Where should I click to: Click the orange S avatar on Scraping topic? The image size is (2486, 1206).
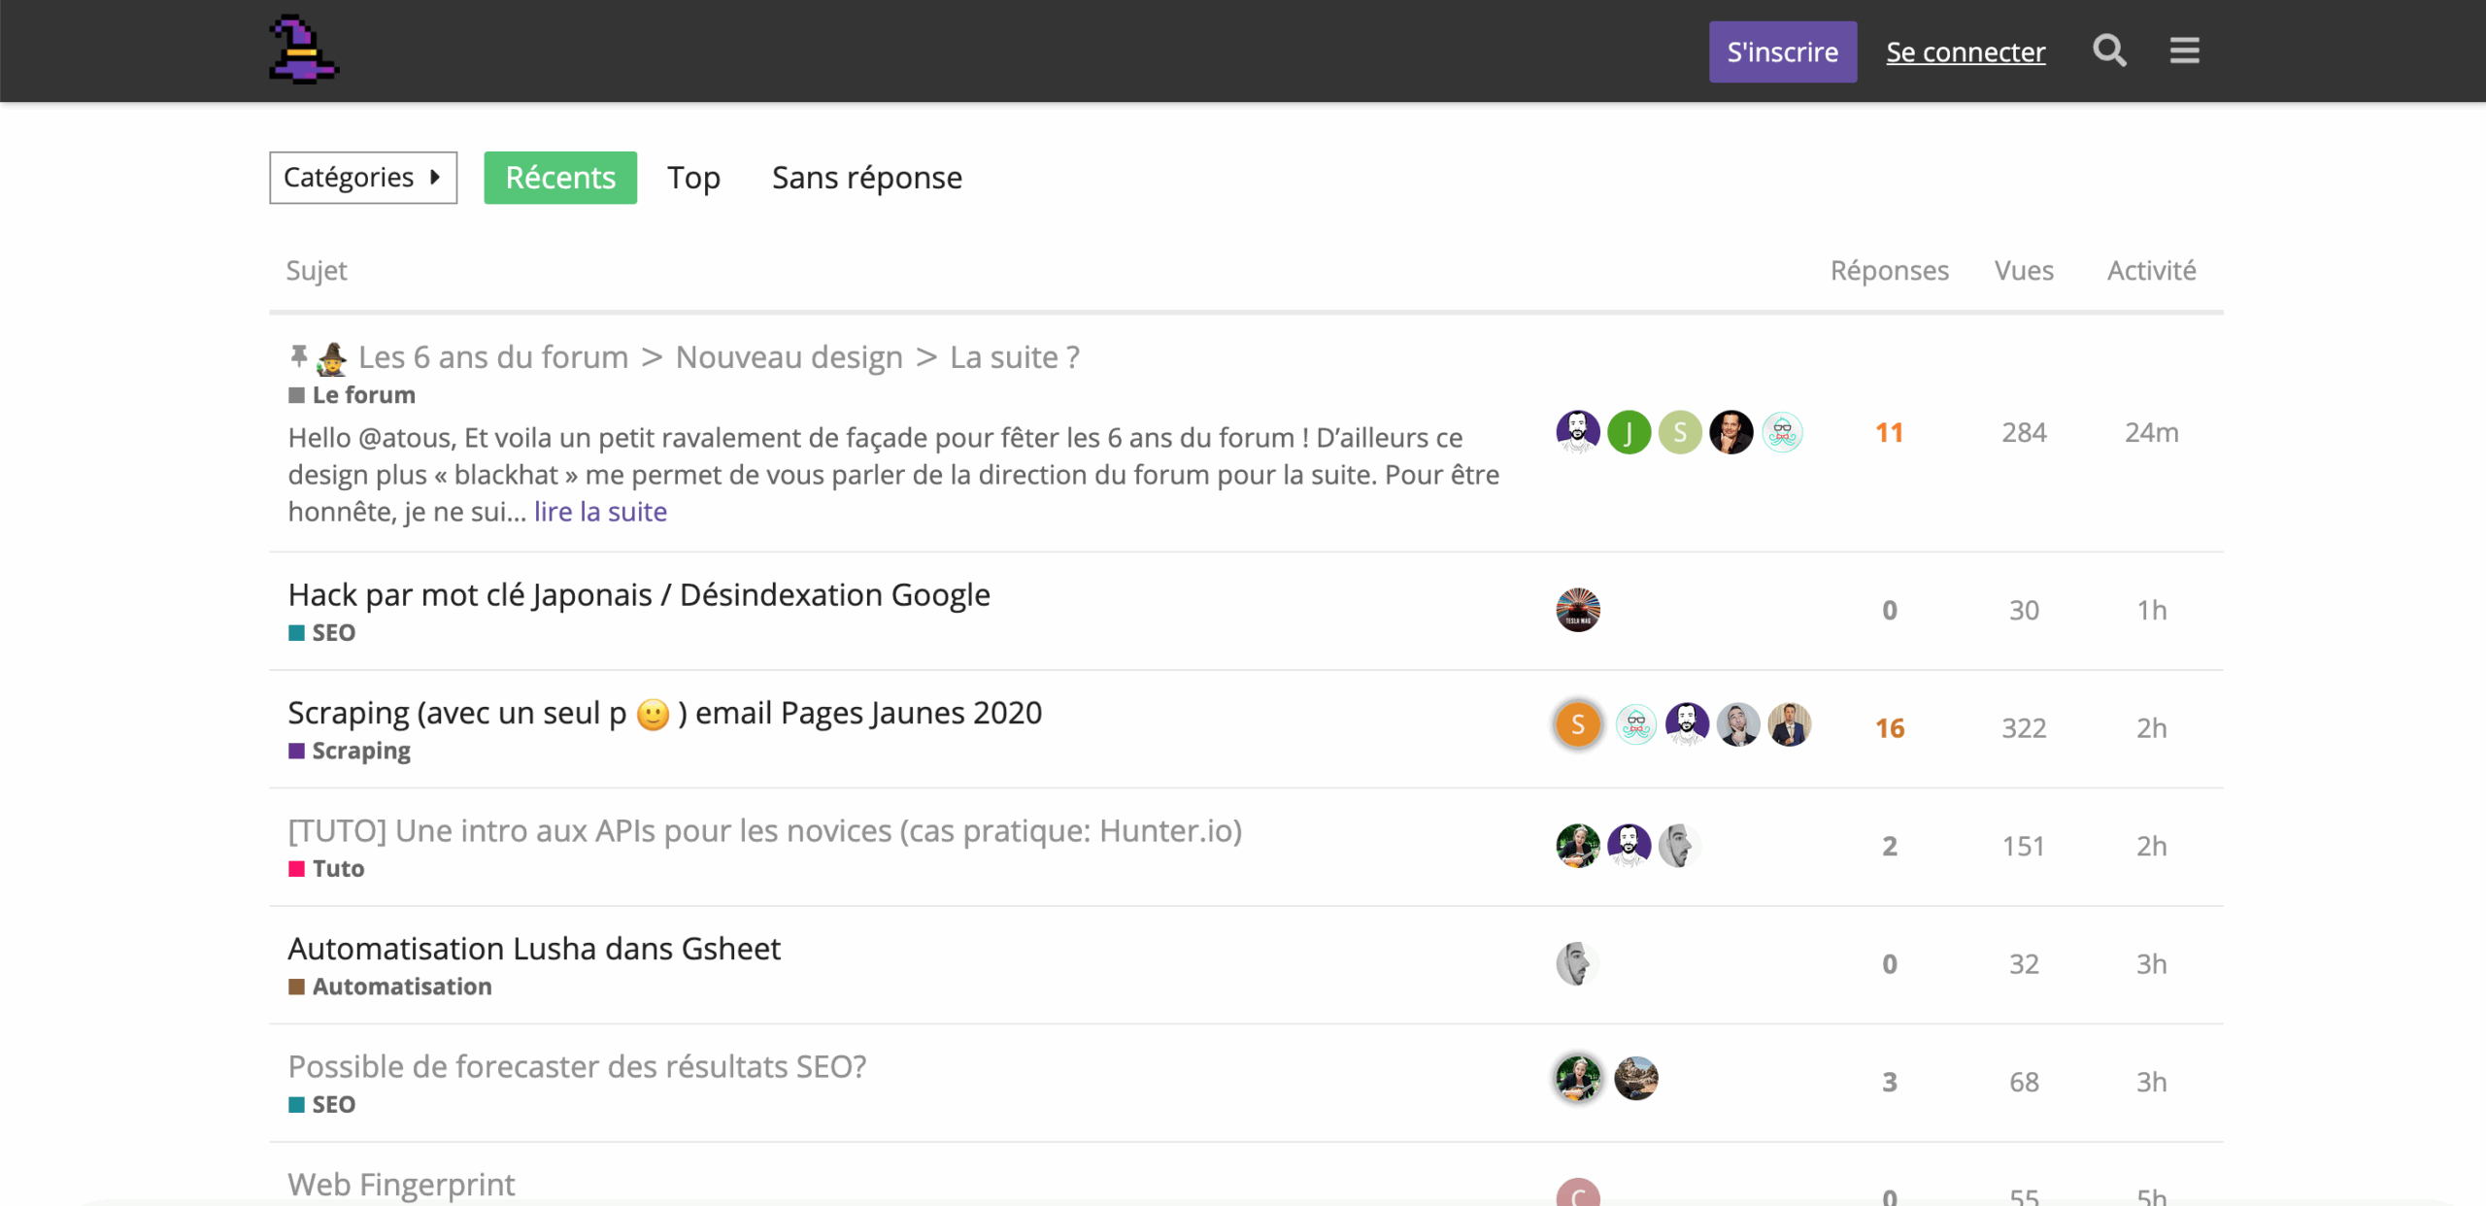coord(1578,724)
